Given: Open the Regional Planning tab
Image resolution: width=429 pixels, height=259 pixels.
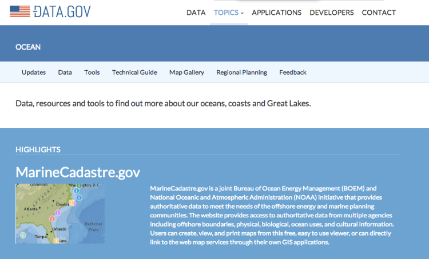Looking at the screenshot, I should [x=241, y=72].
